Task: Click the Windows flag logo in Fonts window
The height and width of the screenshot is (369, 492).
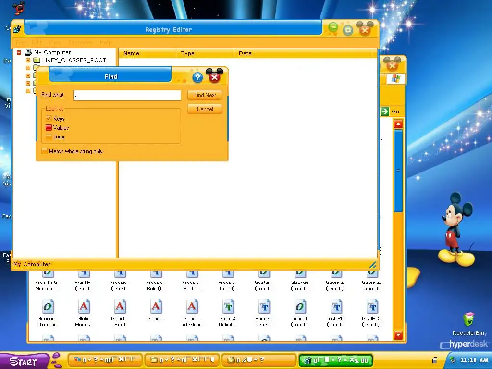Action: click(396, 78)
